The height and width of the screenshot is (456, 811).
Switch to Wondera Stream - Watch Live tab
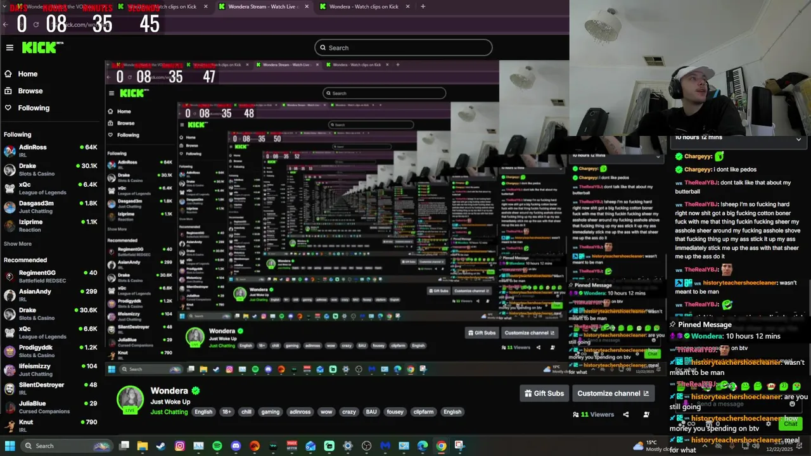[x=264, y=6]
